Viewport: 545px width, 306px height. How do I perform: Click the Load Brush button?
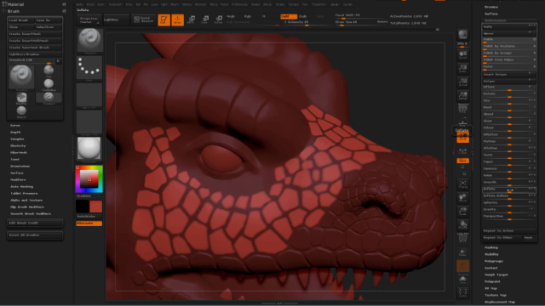pyautogui.click(x=20, y=20)
